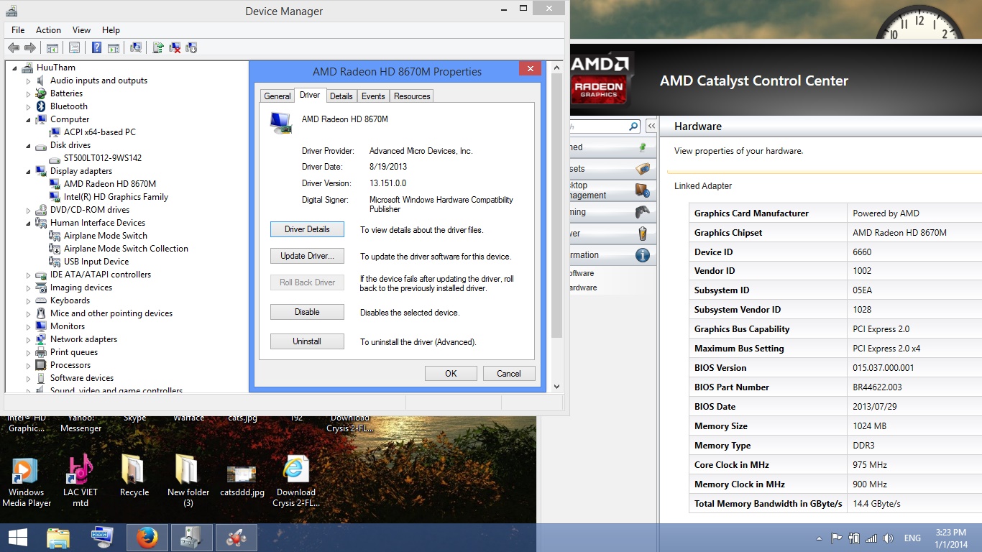Click Scan for hardware changes icon
The height and width of the screenshot is (552, 982).
click(135, 47)
